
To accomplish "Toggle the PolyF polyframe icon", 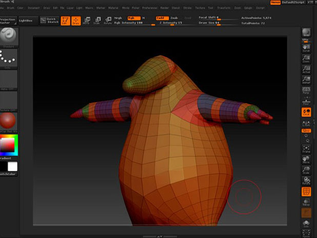I will tap(306, 192).
